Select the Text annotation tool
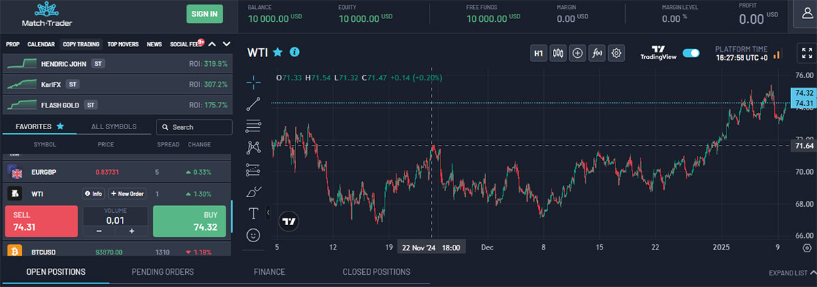This screenshot has height=287, width=817. coord(254,214)
